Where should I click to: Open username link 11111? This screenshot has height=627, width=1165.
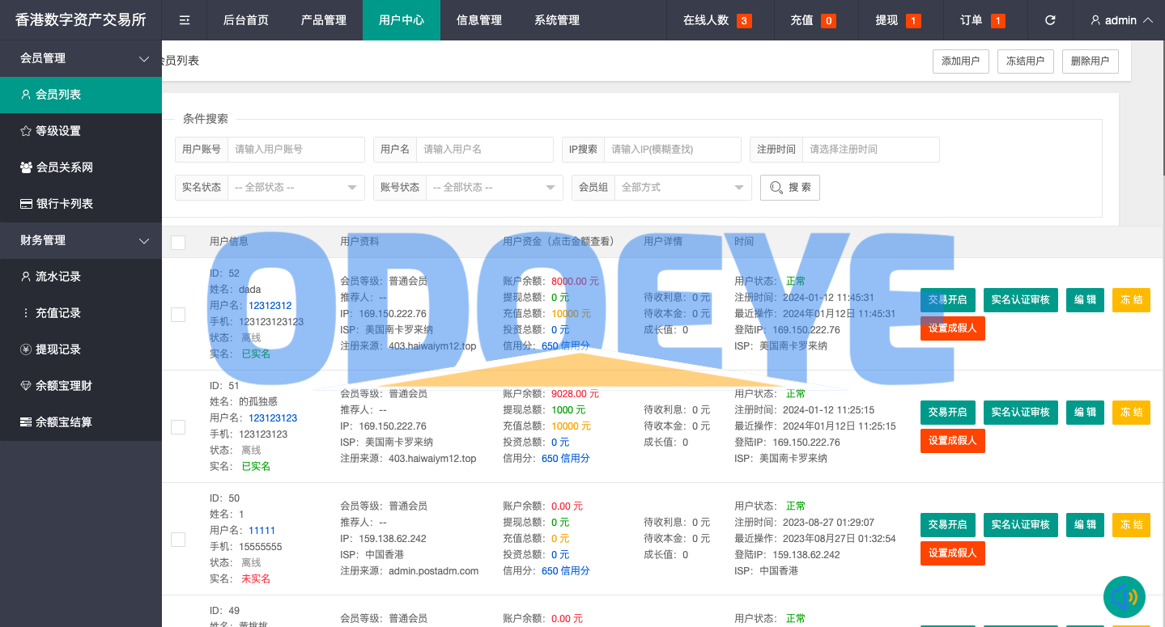pyautogui.click(x=261, y=531)
